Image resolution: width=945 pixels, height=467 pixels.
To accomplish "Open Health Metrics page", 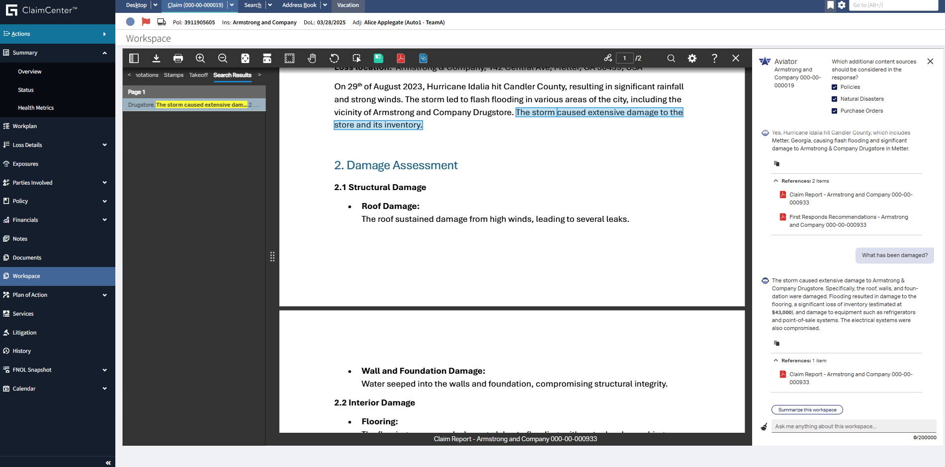I will coord(36,108).
